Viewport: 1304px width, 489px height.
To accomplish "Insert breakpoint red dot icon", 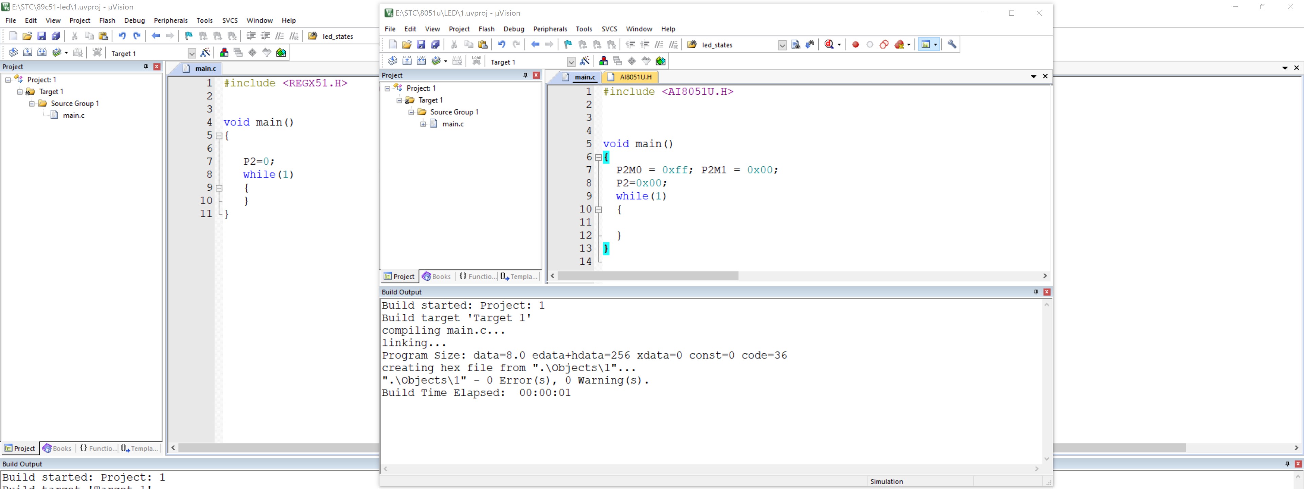I will 856,44.
